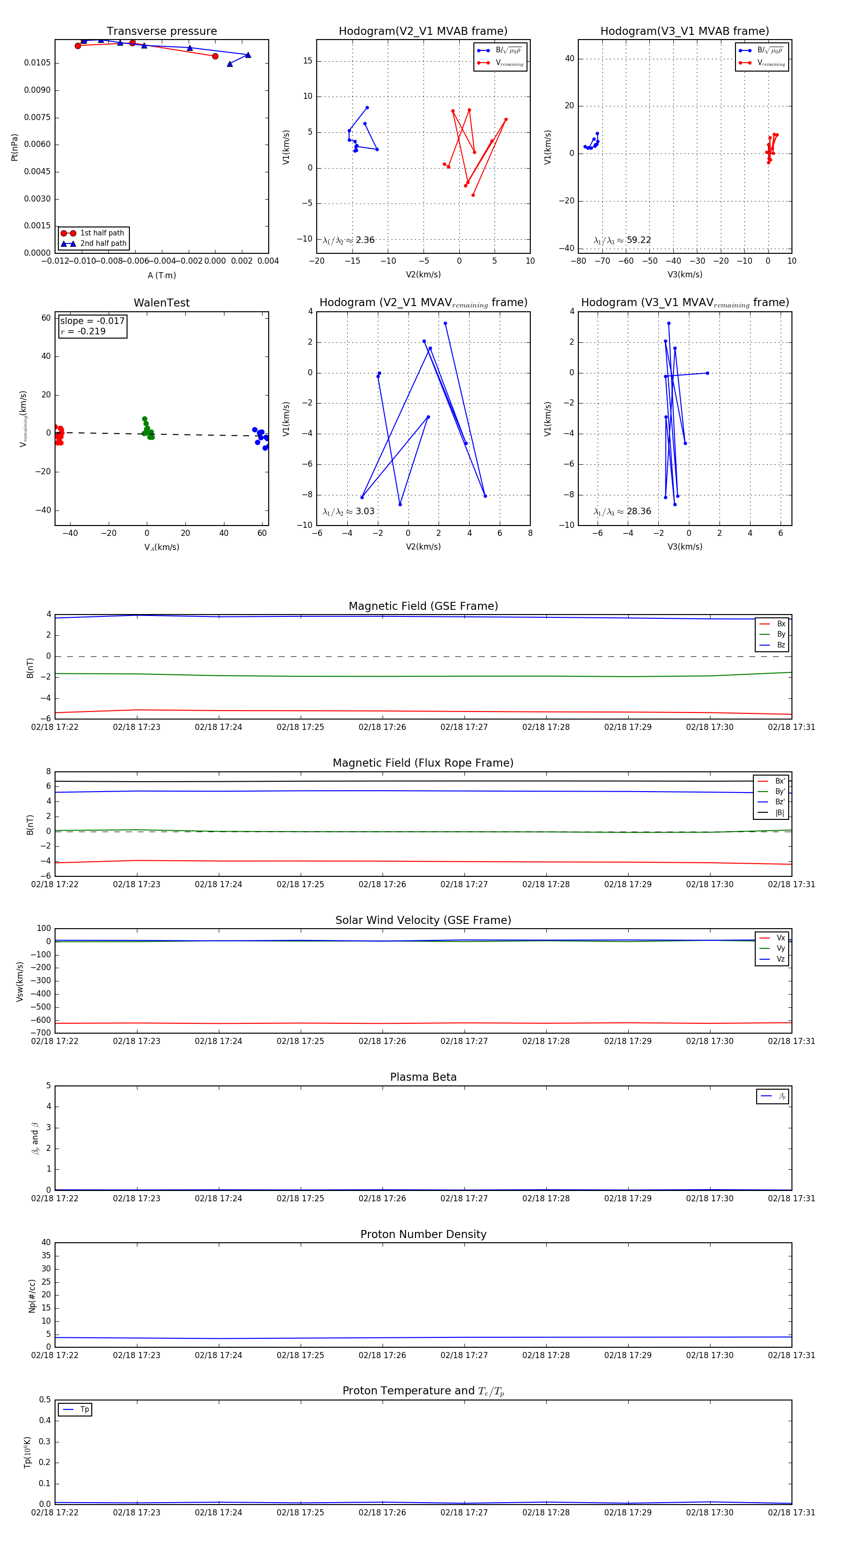Click the 'A (T·m)' x-axis label

161,275
